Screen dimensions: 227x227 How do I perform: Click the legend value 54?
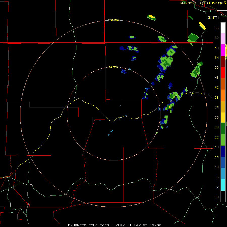[217, 58]
